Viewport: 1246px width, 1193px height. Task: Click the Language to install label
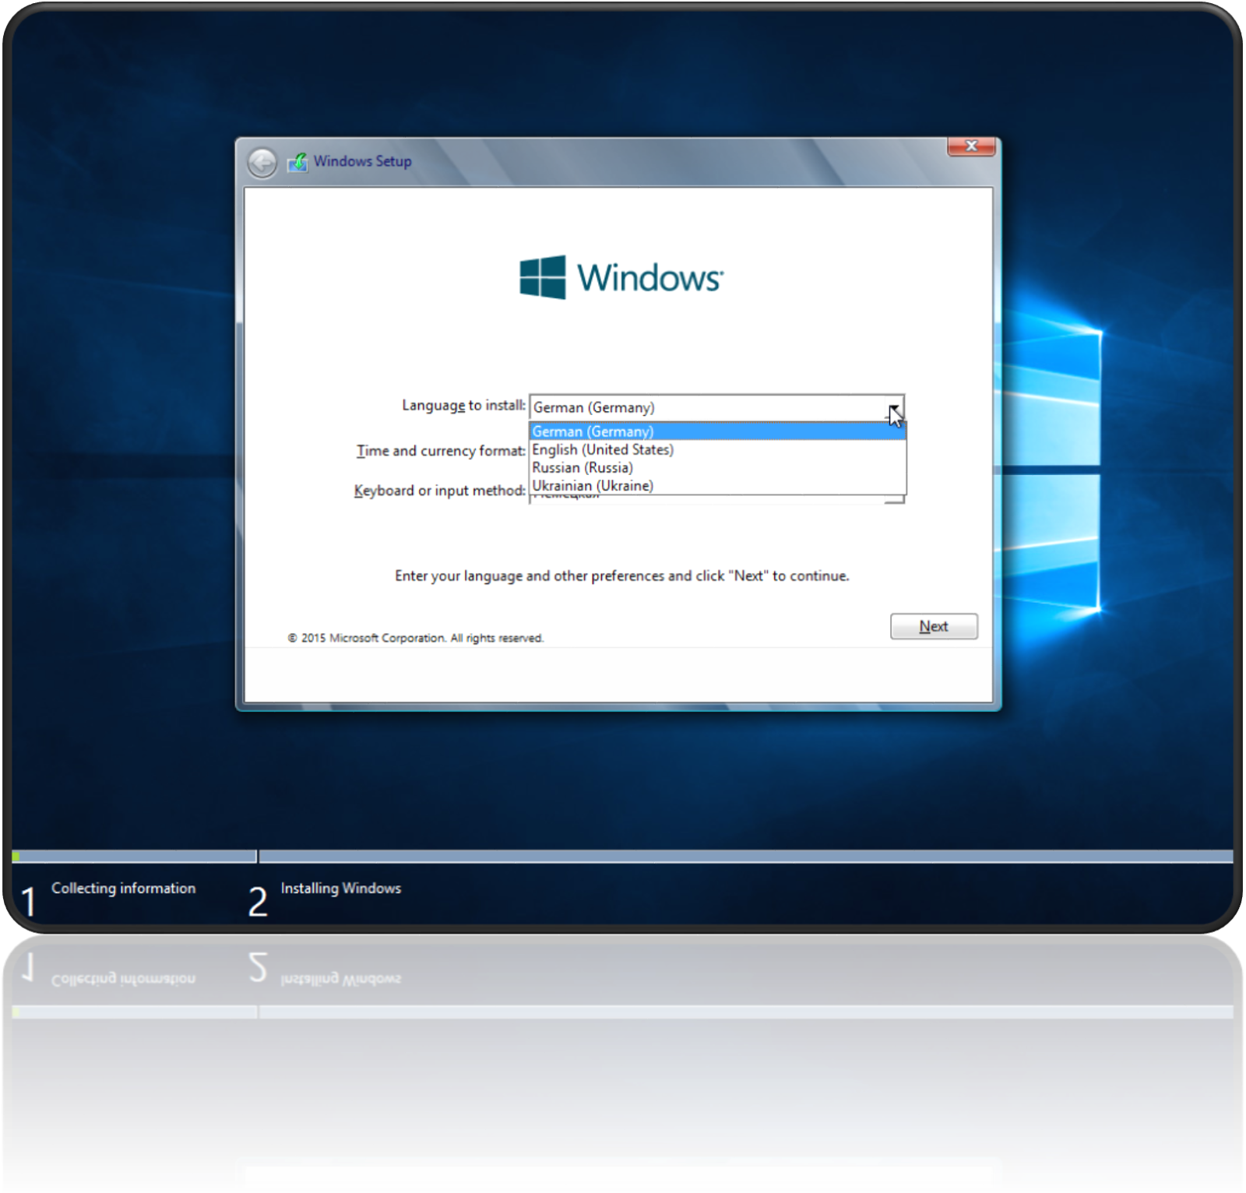(x=463, y=406)
